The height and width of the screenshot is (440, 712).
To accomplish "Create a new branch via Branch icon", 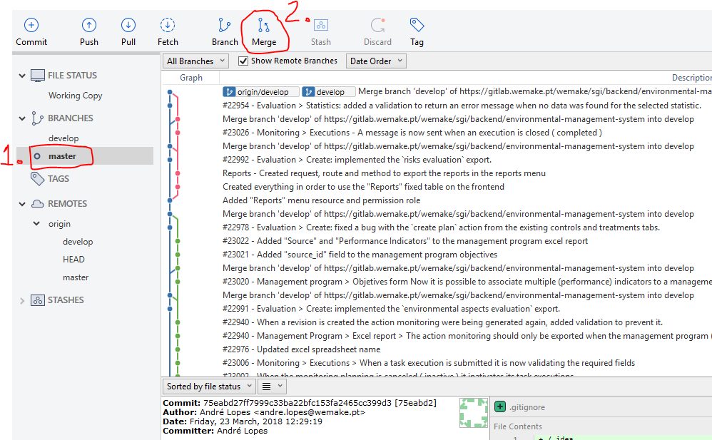I will coord(225,26).
